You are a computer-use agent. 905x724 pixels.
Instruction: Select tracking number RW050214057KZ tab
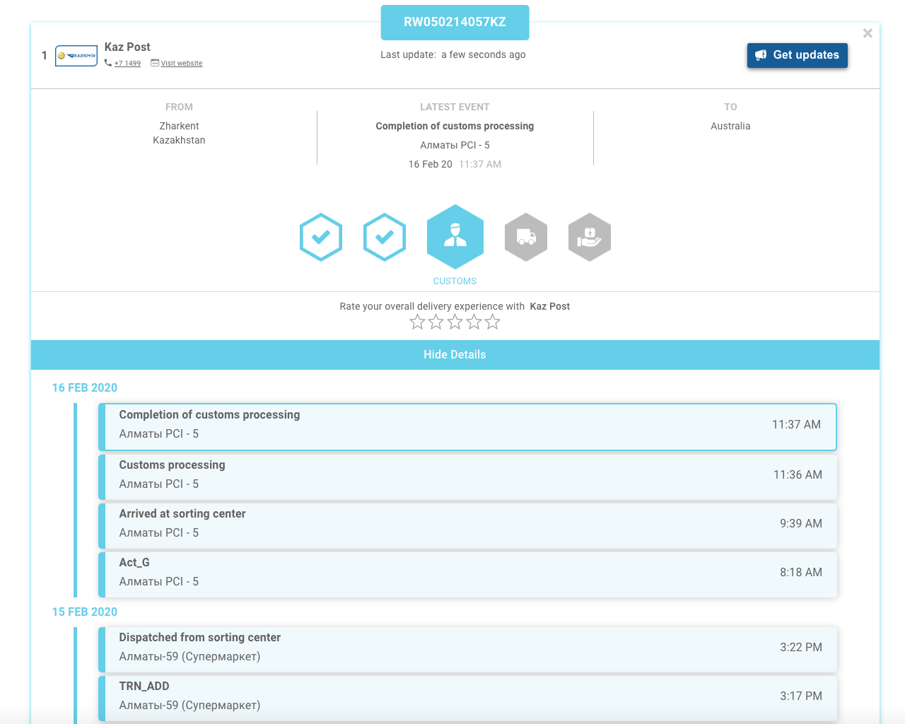455,23
